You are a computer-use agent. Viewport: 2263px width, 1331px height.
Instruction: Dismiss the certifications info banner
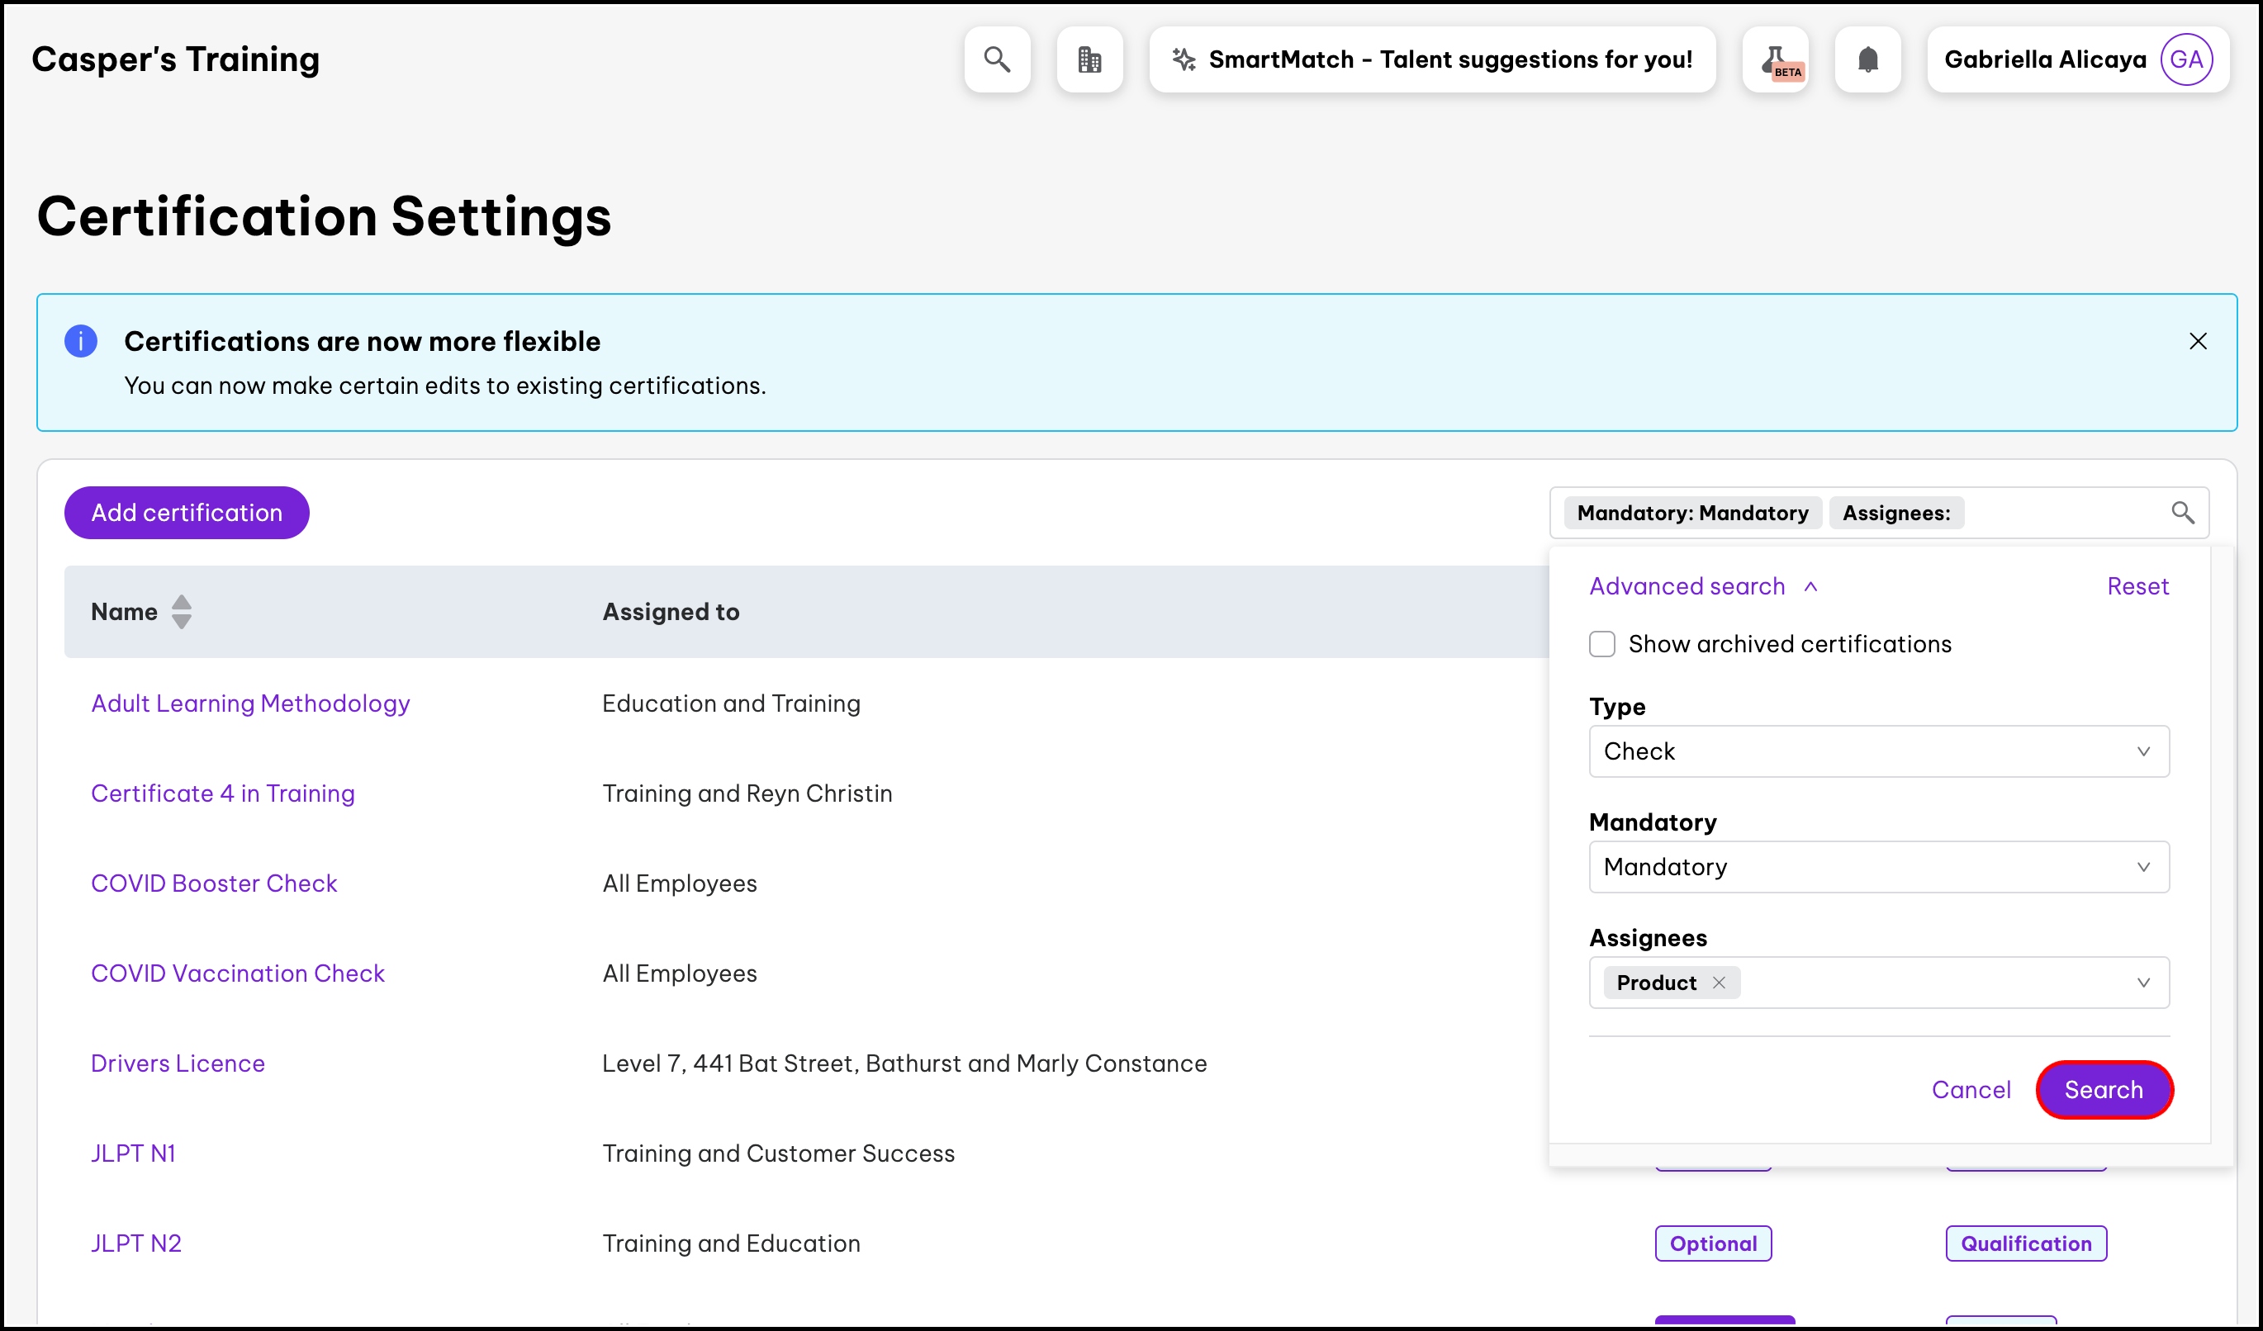tap(2198, 341)
